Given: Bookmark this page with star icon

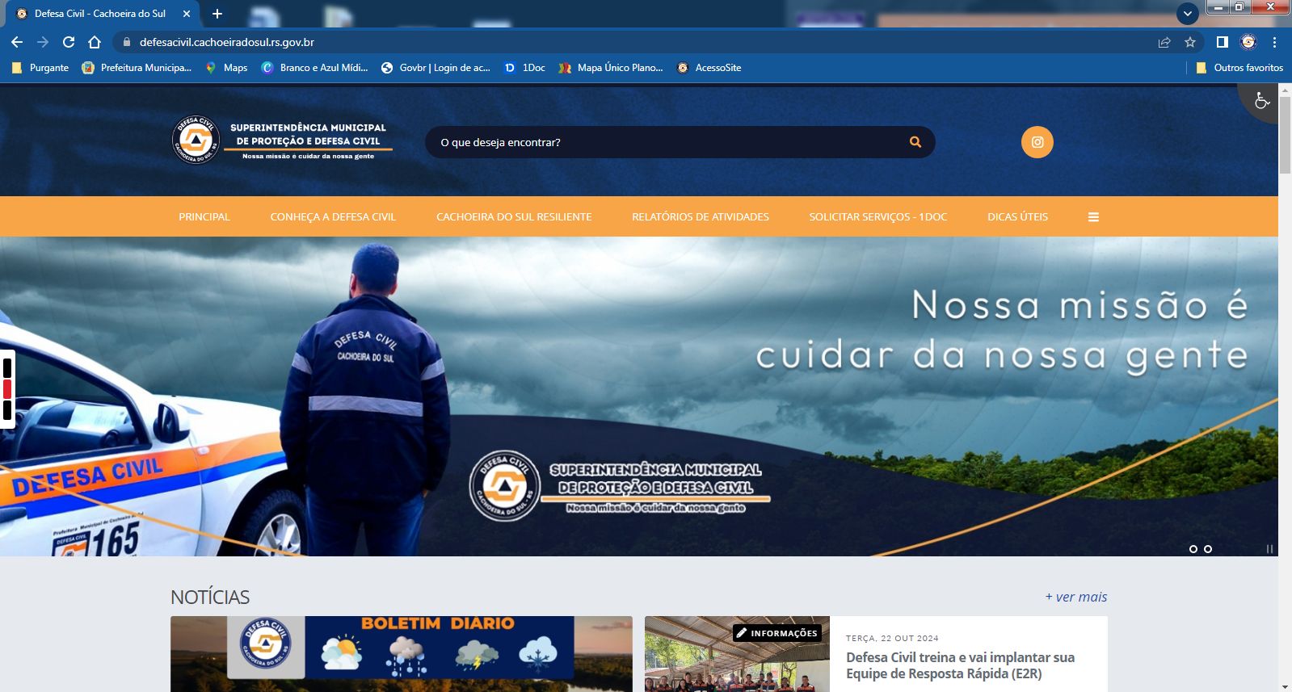Looking at the screenshot, I should pos(1189,42).
